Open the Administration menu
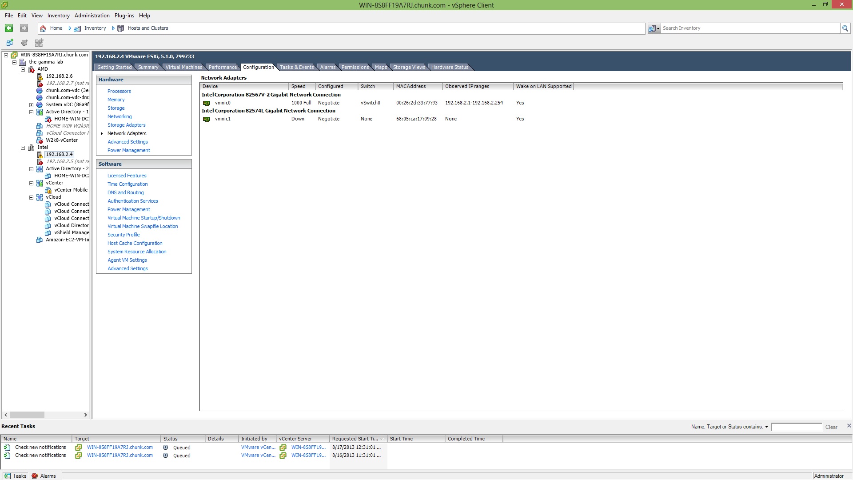The image size is (853, 480). pyautogui.click(x=92, y=16)
